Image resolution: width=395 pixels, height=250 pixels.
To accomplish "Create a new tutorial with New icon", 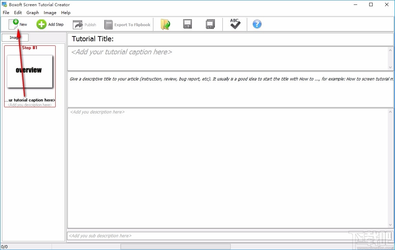I will [x=17, y=24].
